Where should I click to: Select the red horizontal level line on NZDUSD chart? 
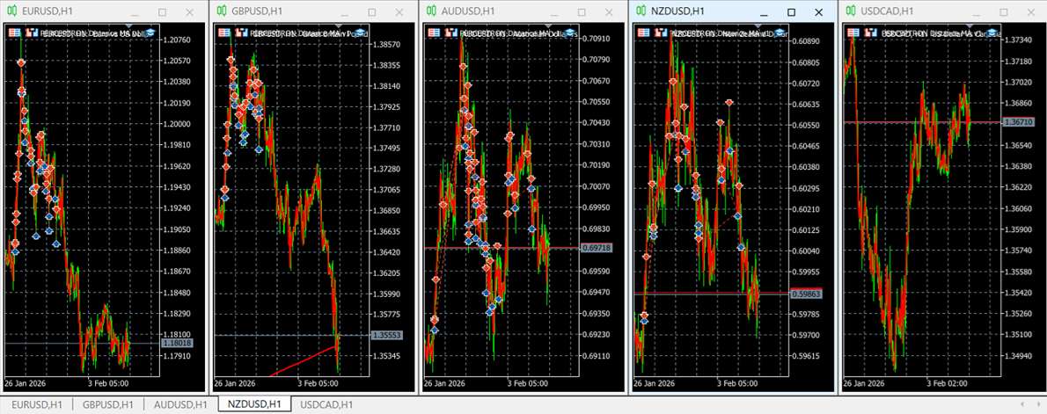point(711,294)
